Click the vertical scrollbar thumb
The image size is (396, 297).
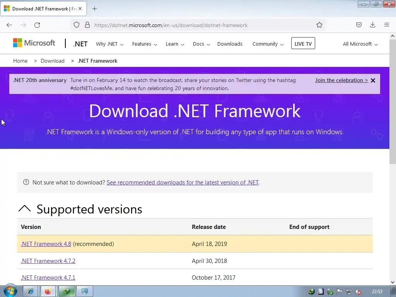[x=393, y=102]
